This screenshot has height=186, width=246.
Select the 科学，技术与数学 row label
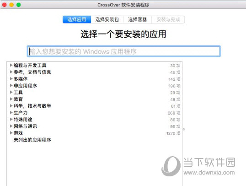tap(32, 106)
